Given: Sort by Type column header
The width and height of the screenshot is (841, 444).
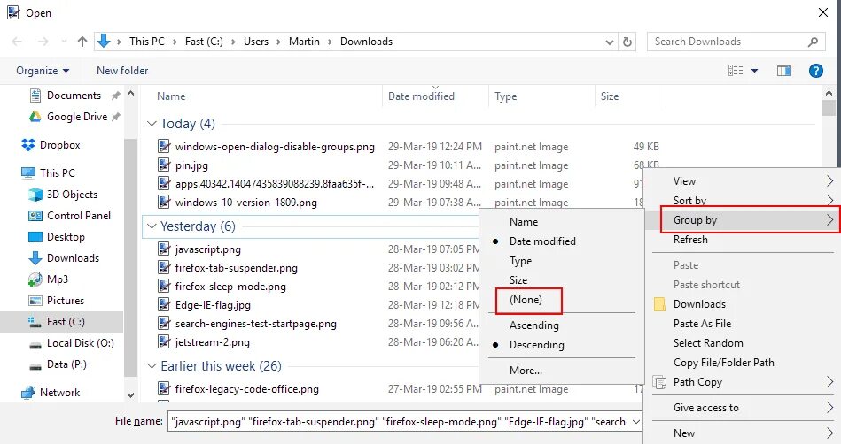Looking at the screenshot, I should (505, 96).
